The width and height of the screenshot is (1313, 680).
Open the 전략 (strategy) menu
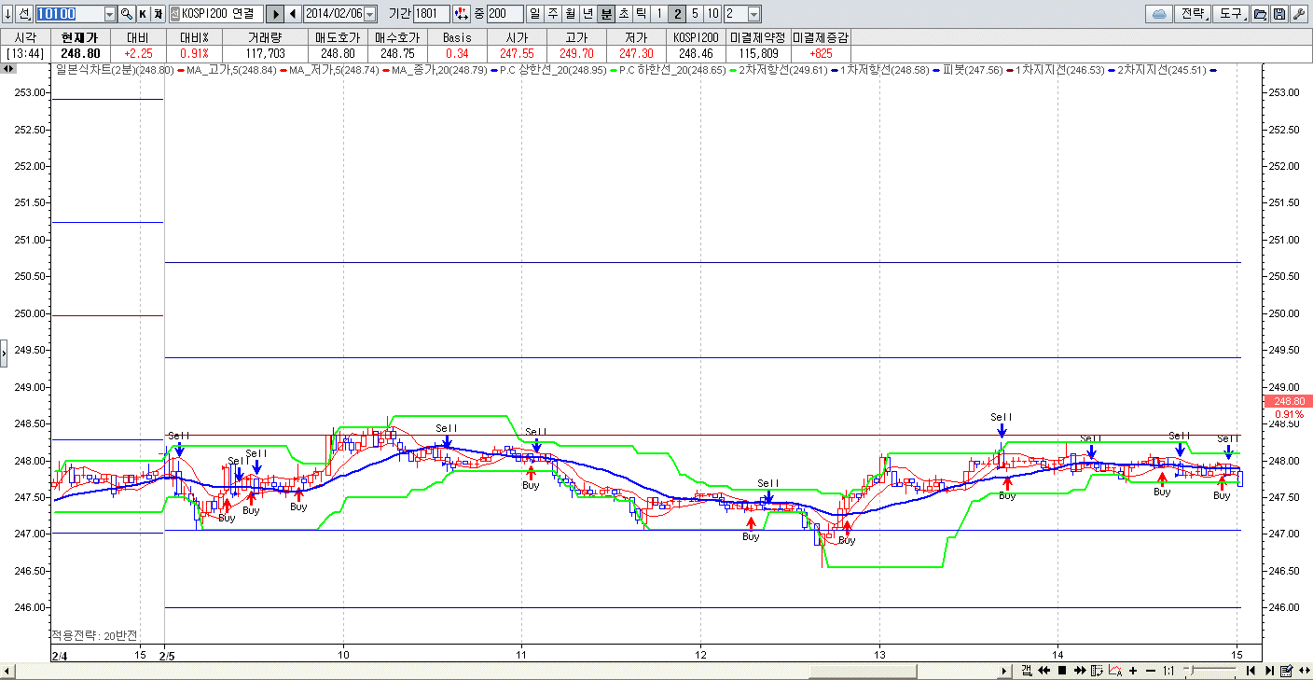[1193, 14]
